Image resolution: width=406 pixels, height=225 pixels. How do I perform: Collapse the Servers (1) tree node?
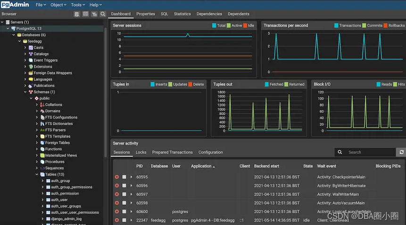[x=2, y=22]
